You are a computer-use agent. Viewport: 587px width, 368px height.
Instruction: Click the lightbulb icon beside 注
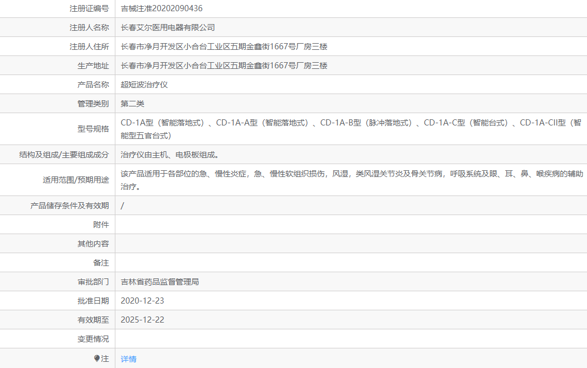click(x=97, y=358)
